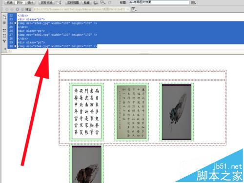Switch to 设计 (Design) view
The image size is (244, 183).
pos(30,2)
